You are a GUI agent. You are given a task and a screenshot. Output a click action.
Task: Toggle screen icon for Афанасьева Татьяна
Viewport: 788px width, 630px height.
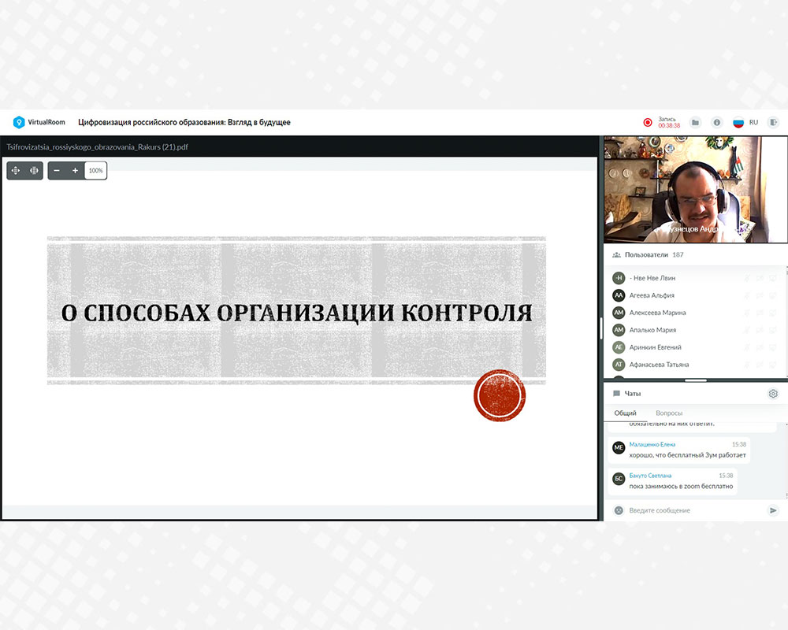(x=773, y=365)
